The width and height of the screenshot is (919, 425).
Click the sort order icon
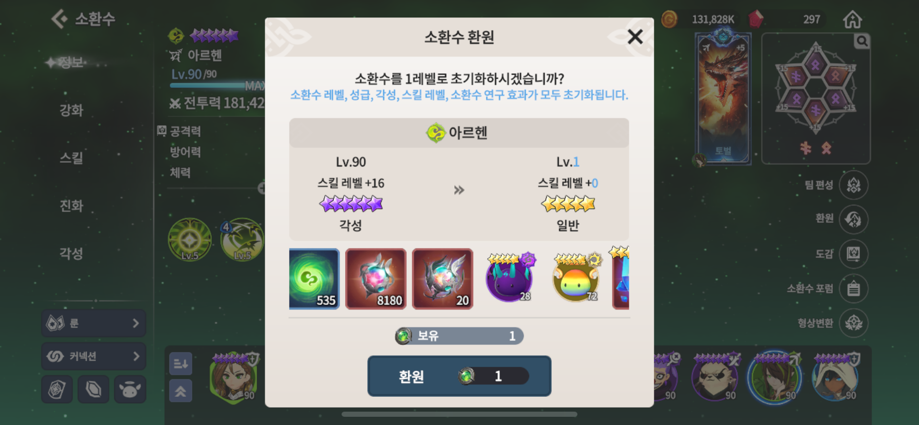tap(181, 363)
